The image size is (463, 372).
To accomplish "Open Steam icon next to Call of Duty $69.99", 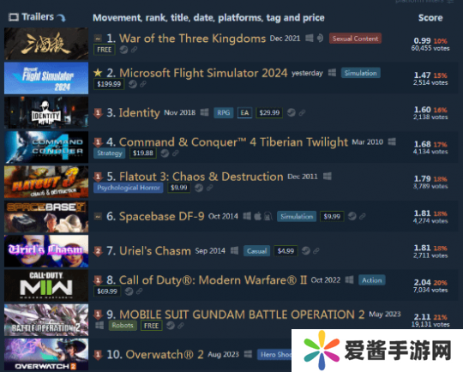I will pos(129,291).
